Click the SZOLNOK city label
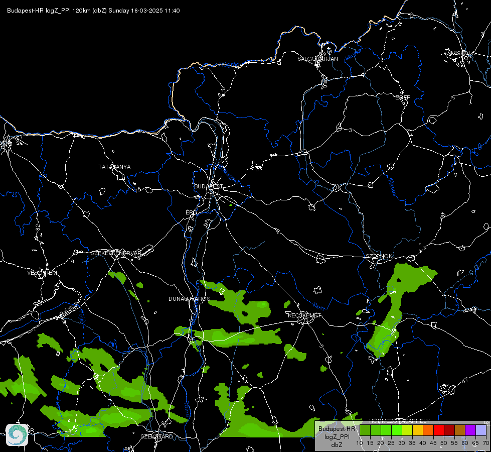Viewport: 491px width, 452px height. [x=379, y=256]
